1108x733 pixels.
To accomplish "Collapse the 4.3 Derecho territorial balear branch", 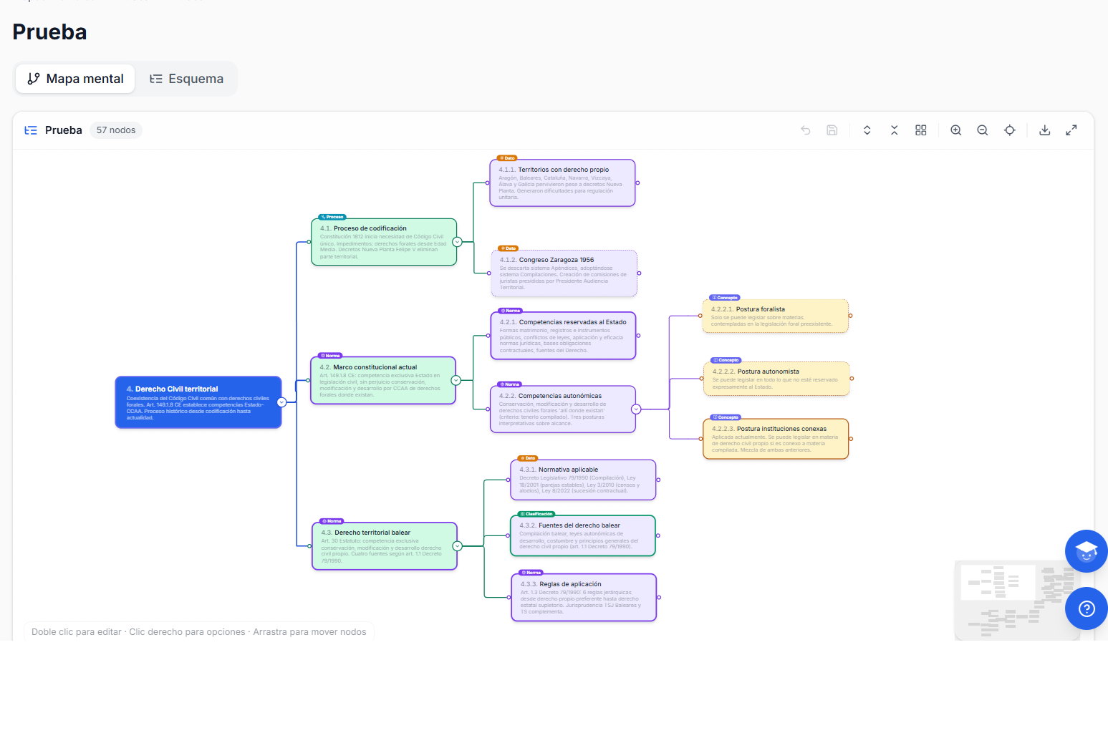I will click(x=459, y=546).
